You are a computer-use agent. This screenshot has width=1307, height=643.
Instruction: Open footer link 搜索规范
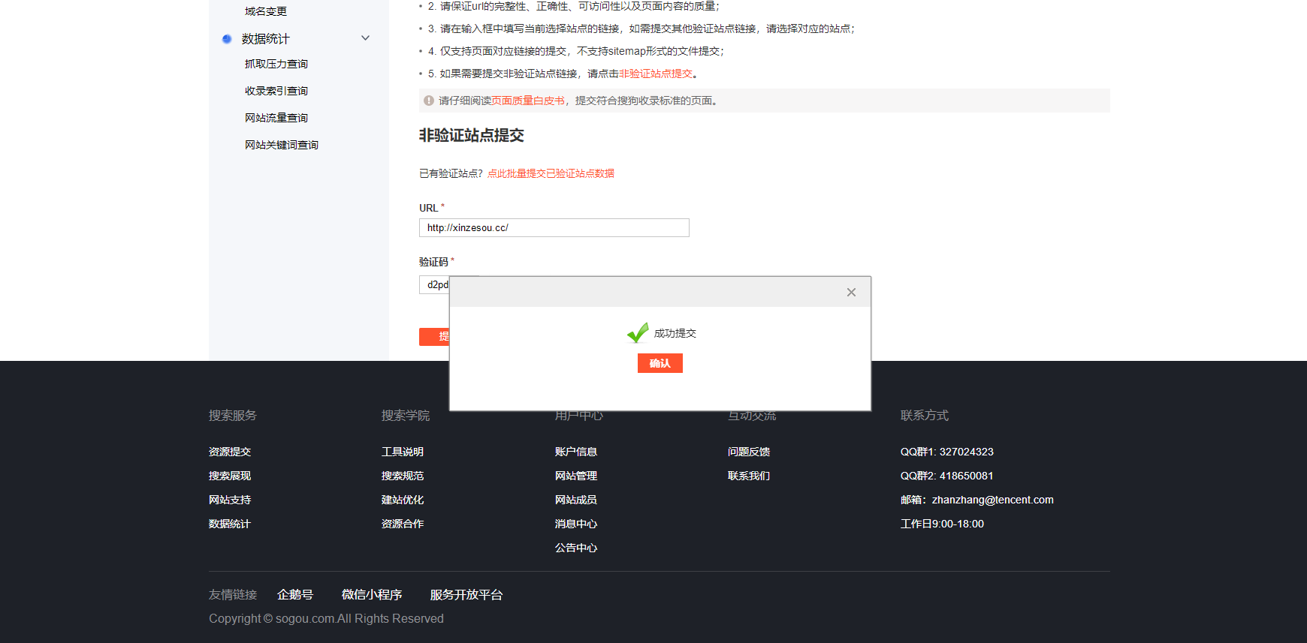[x=403, y=476]
